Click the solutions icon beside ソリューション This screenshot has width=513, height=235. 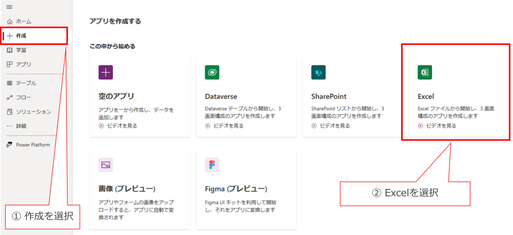[x=10, y=112]
